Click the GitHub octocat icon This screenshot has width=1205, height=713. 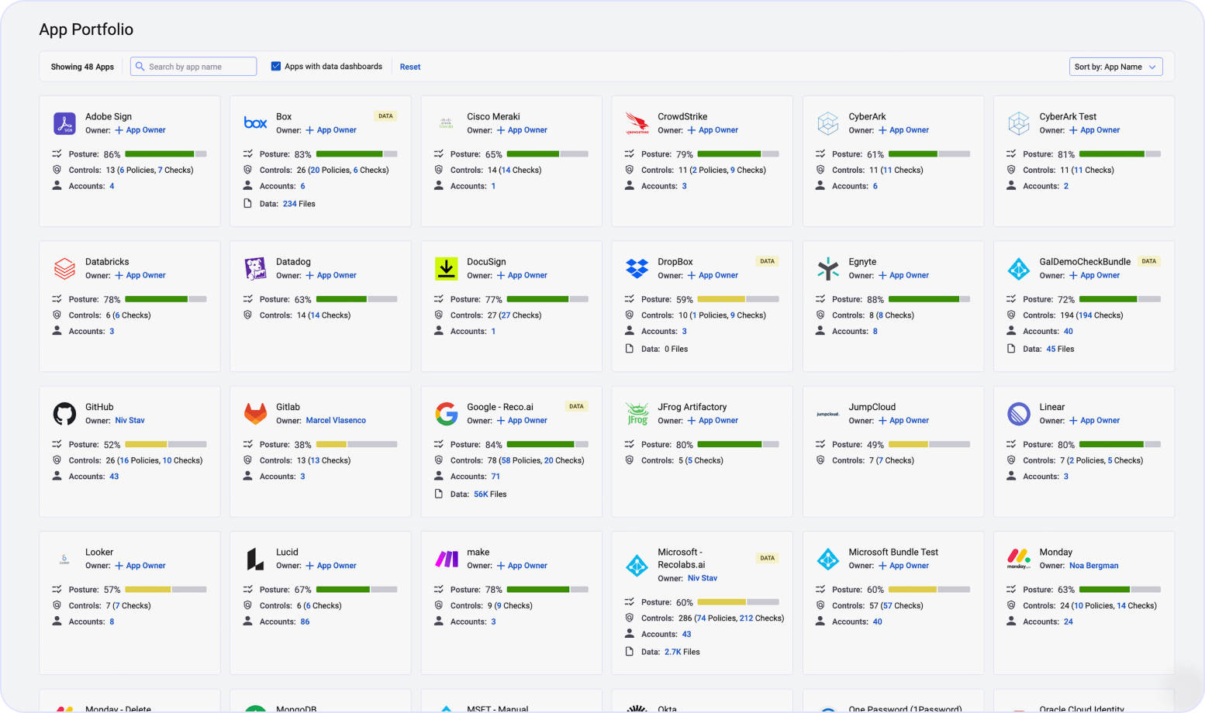[64, 414]
